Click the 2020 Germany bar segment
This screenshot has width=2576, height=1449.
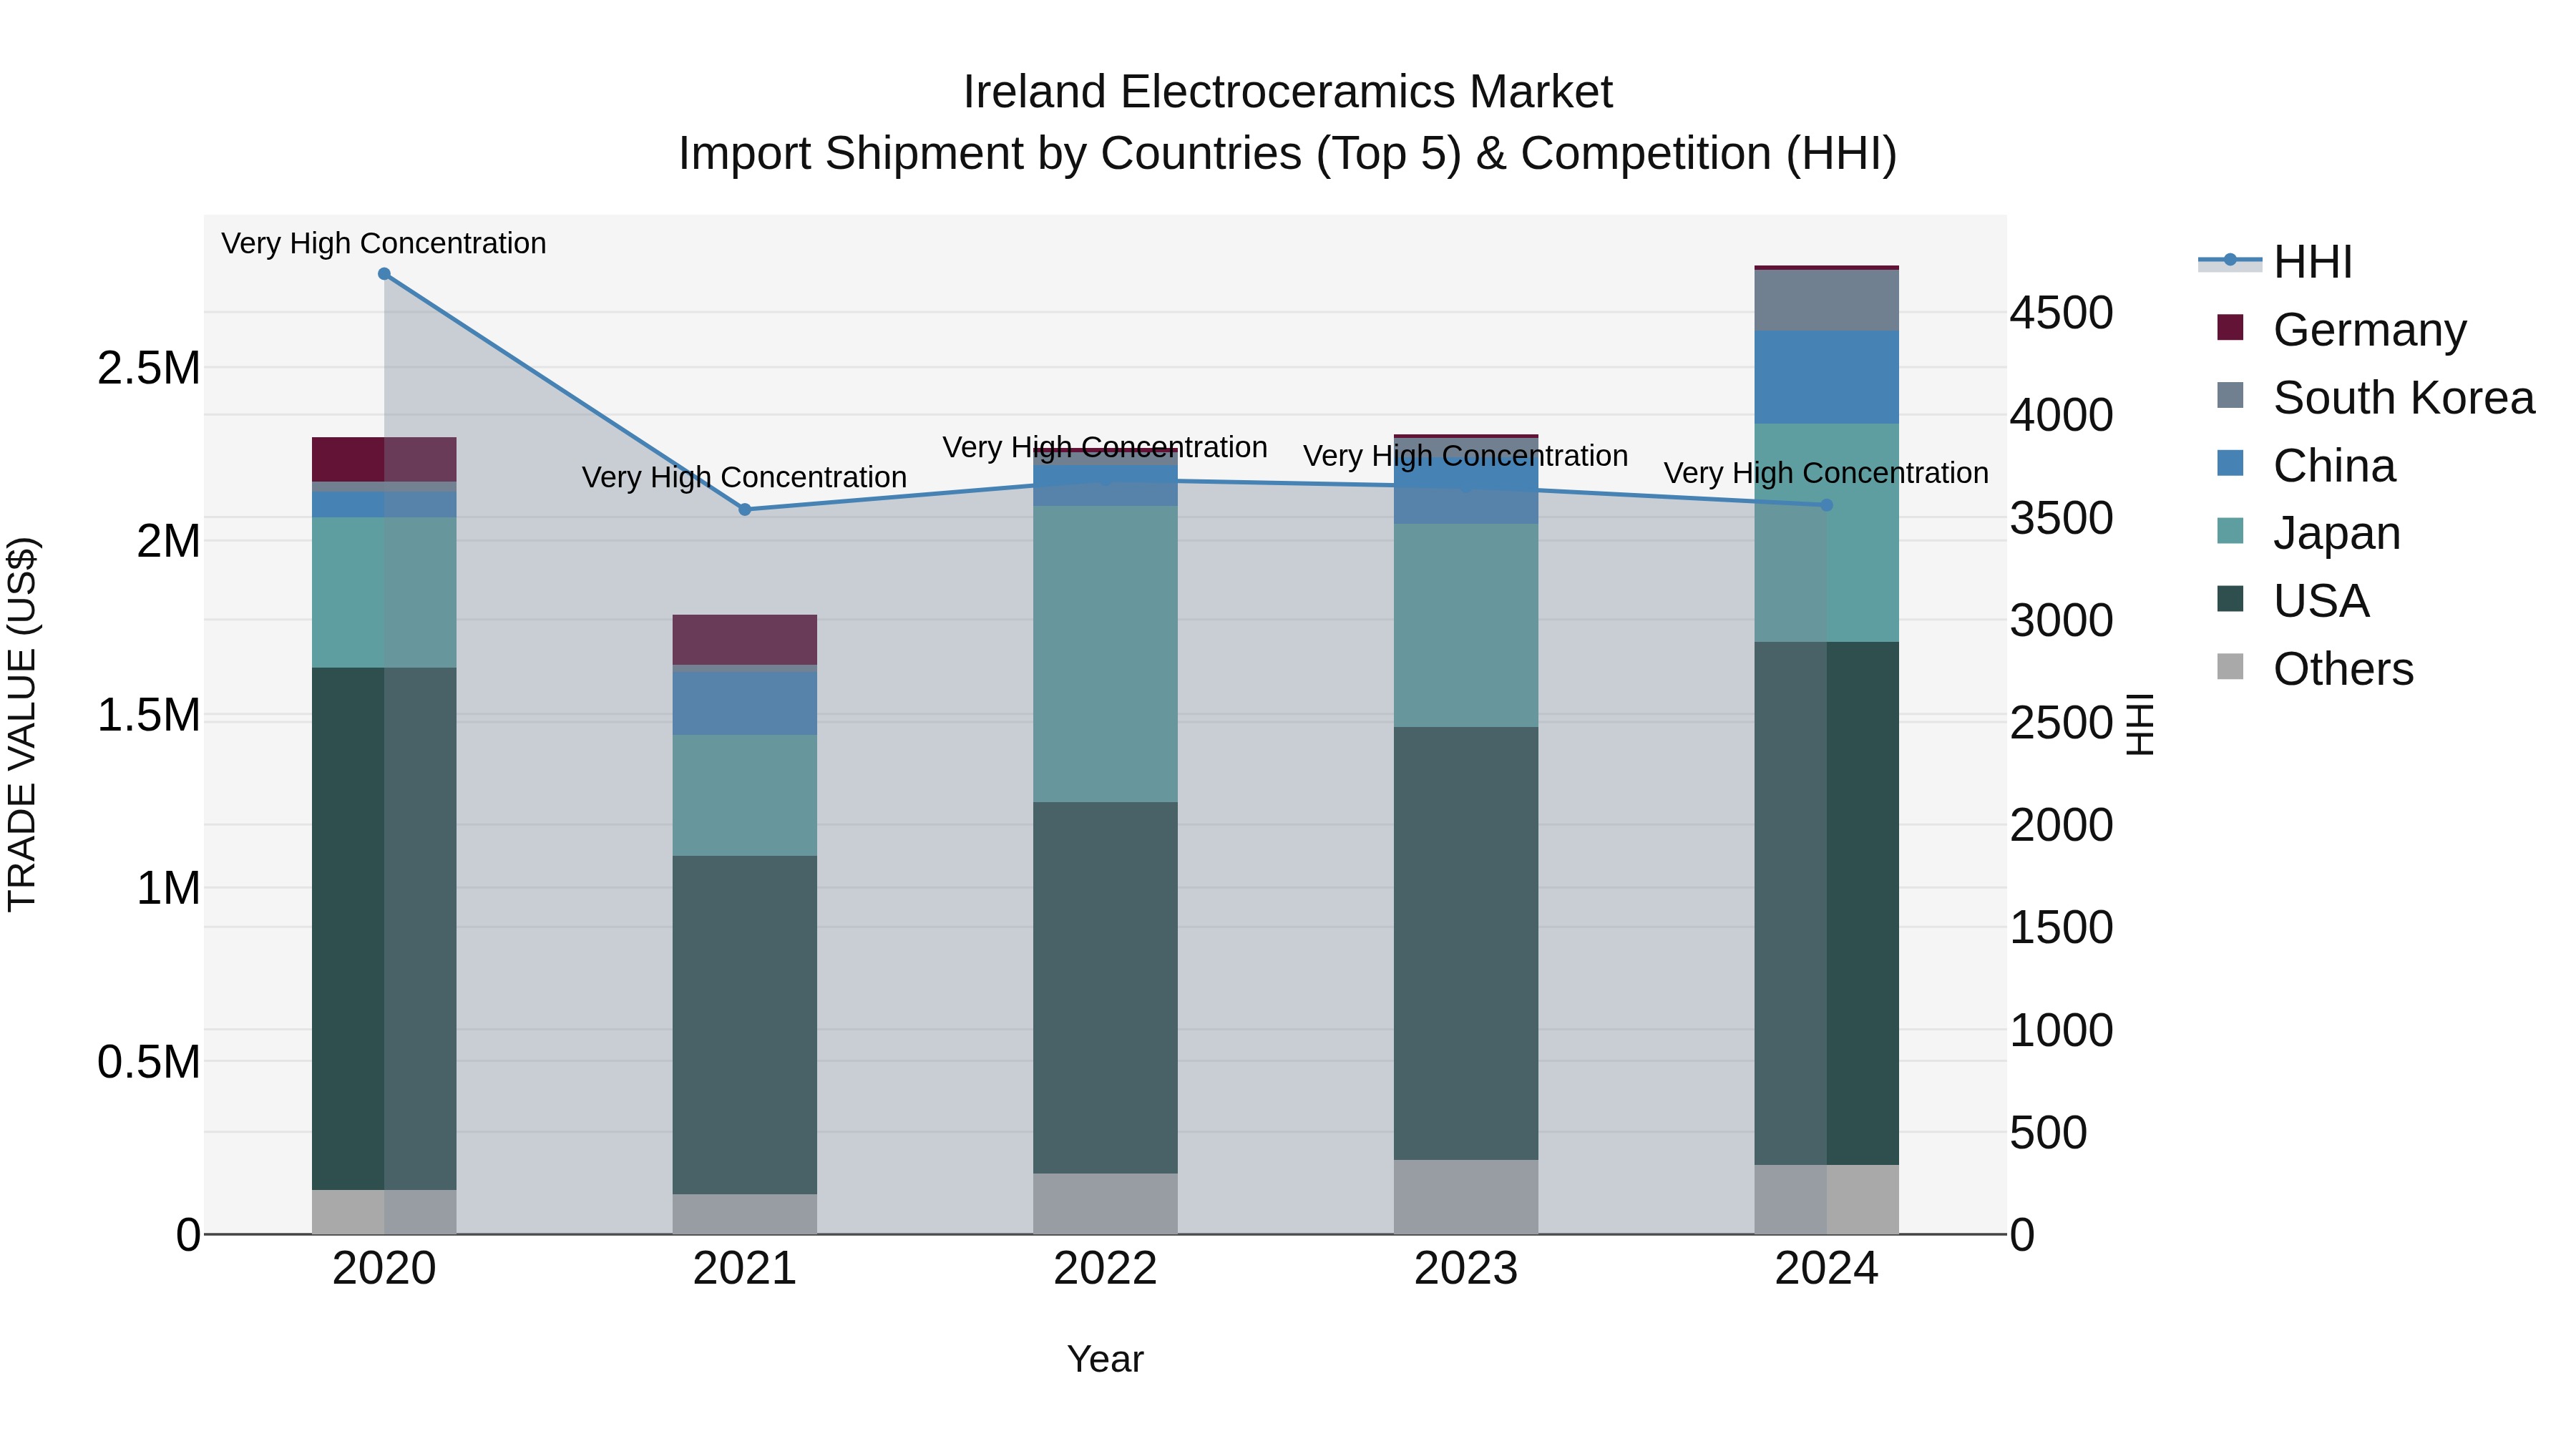pyautogui.click(x=384, y=460)
